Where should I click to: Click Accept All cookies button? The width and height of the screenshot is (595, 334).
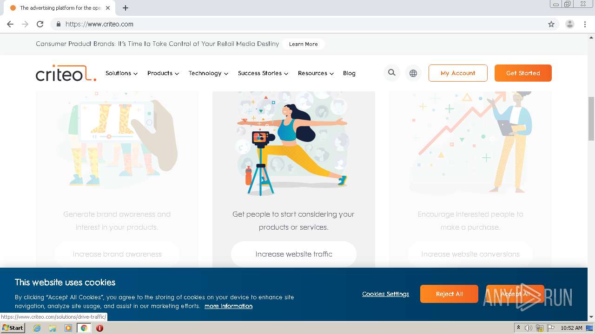pyautogui.click(x=515, y=294)
